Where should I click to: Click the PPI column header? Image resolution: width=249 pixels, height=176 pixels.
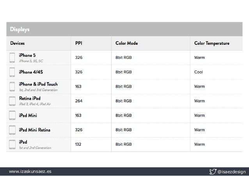click(x=78, y=43)
